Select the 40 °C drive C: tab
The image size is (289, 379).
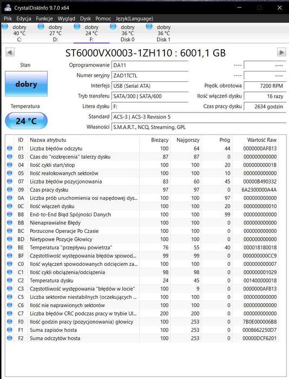[19, 33]
